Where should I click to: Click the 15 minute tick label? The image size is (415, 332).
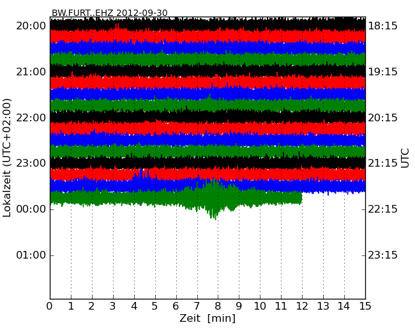365,306
